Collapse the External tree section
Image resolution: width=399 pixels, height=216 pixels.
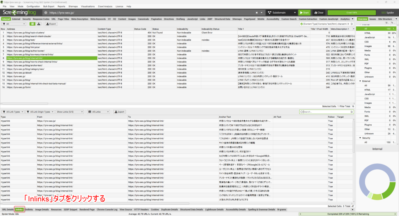(360, 81)
